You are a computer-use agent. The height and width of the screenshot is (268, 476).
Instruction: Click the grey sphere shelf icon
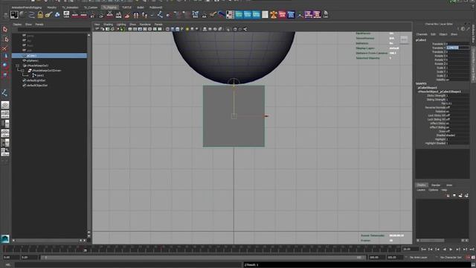pyautogui.click(x=23, y=14)
